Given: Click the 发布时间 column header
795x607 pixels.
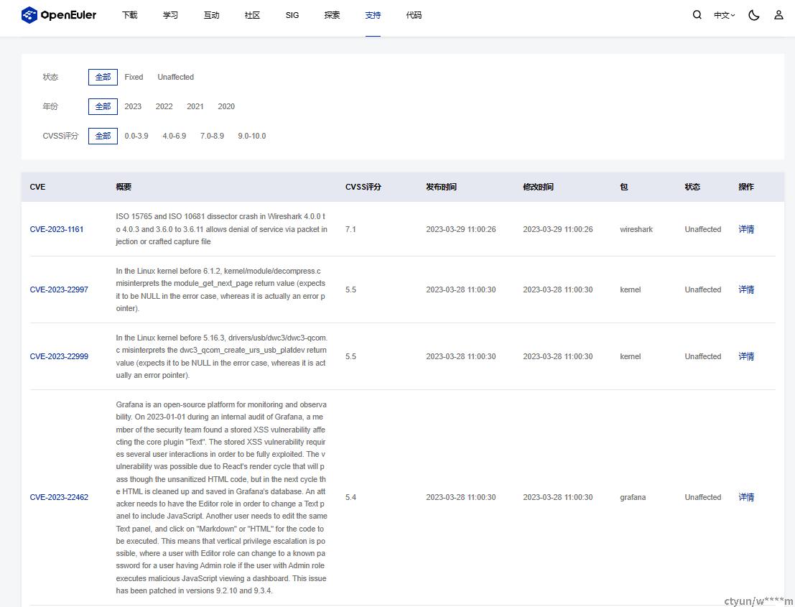Looking at the screenshot, I should click(441, 187).
